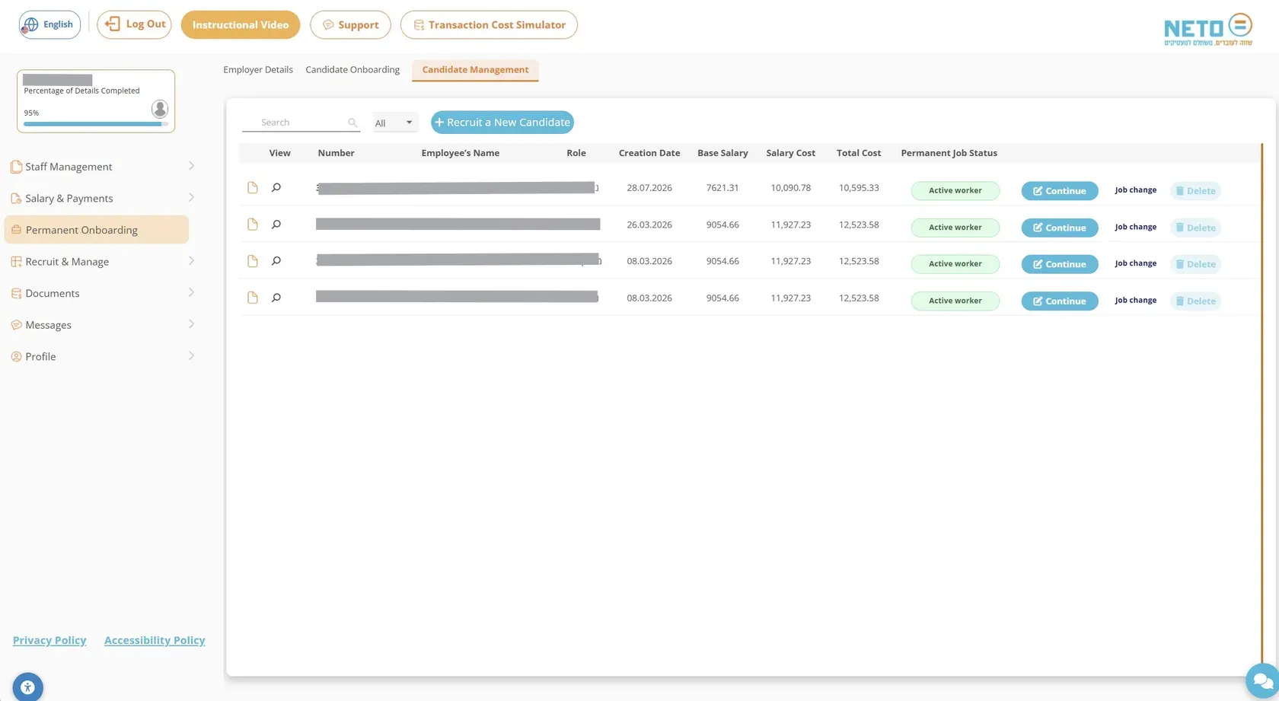Click magnifier view icon in 28.07.2026 row
1279x701 pixels.
click(276, 187)
